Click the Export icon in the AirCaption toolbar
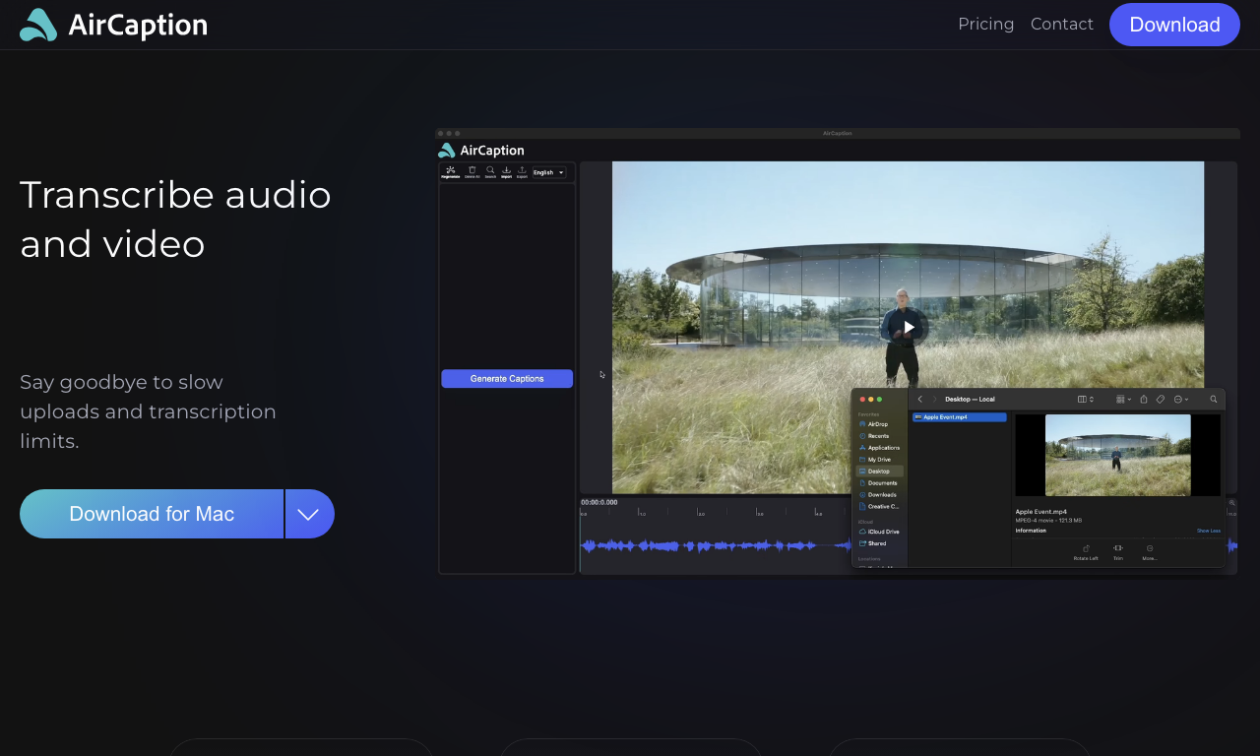The image size is (1260, 756). 522,172
